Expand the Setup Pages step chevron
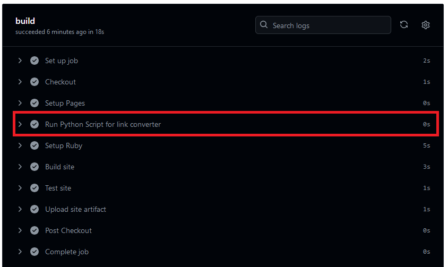The width and height of the screenshot is (448, 267). [20, 103]
